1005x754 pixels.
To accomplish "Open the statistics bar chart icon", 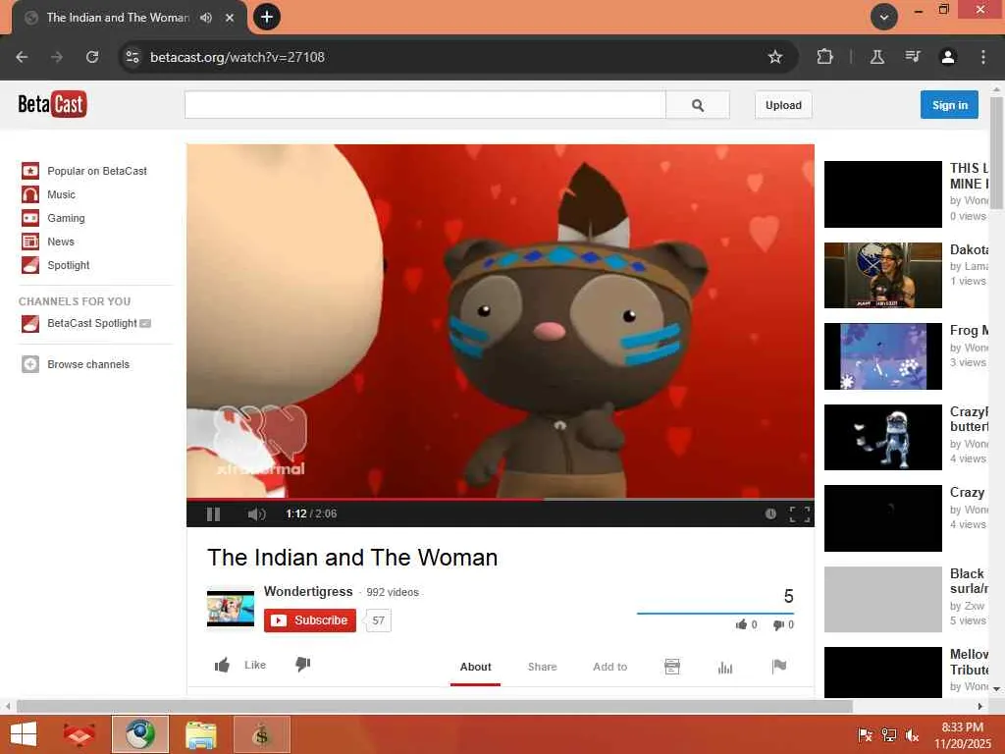I will click(725, 668).
